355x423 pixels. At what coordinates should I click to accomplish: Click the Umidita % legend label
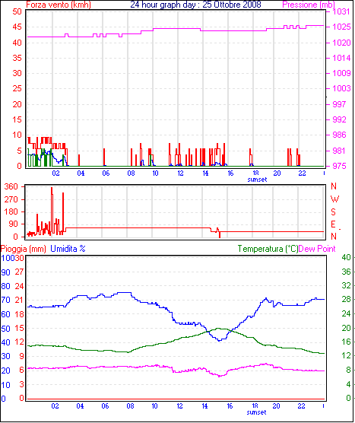point(68,249)
